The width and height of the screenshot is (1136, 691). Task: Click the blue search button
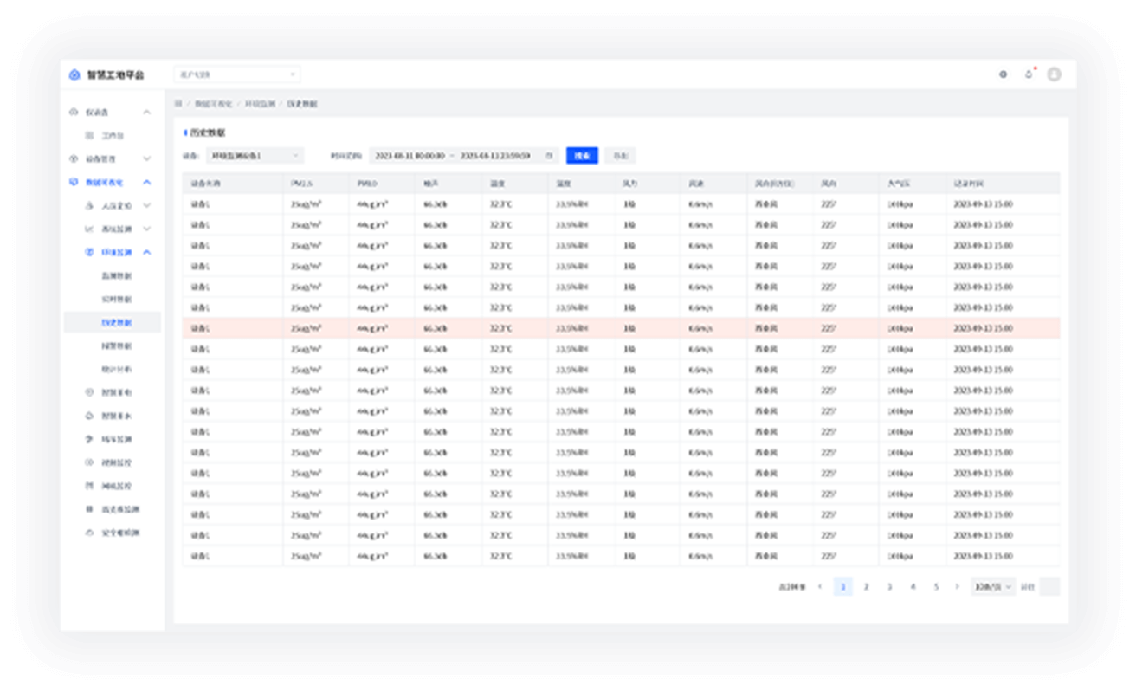tap(583, 156)
